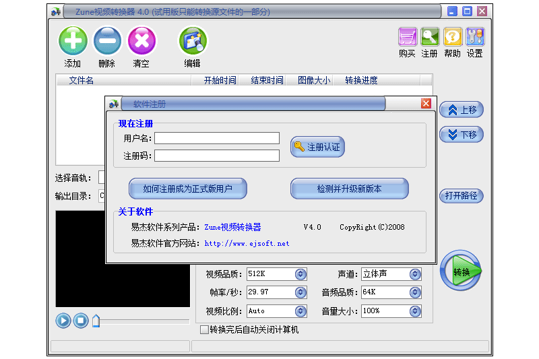The width and height of the screenshot is (539, 359).
Task: Click 检测并升级新版本 update check button
Action: [x=349, y=189]
